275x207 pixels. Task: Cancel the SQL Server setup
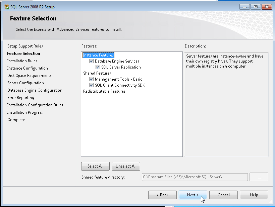223,195
